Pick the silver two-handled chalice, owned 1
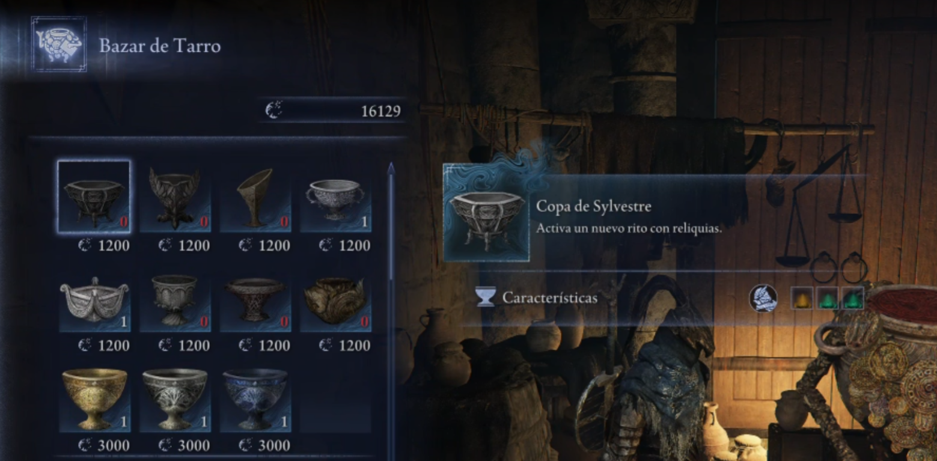Screen dimensions: 937x461 pyautogui.click(x=336, y=197)
